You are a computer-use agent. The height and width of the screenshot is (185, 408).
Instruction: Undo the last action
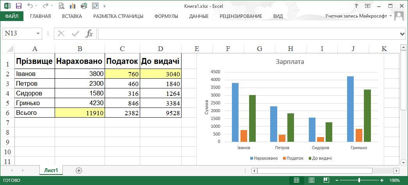pyautogui.click(x=30, y=6)
